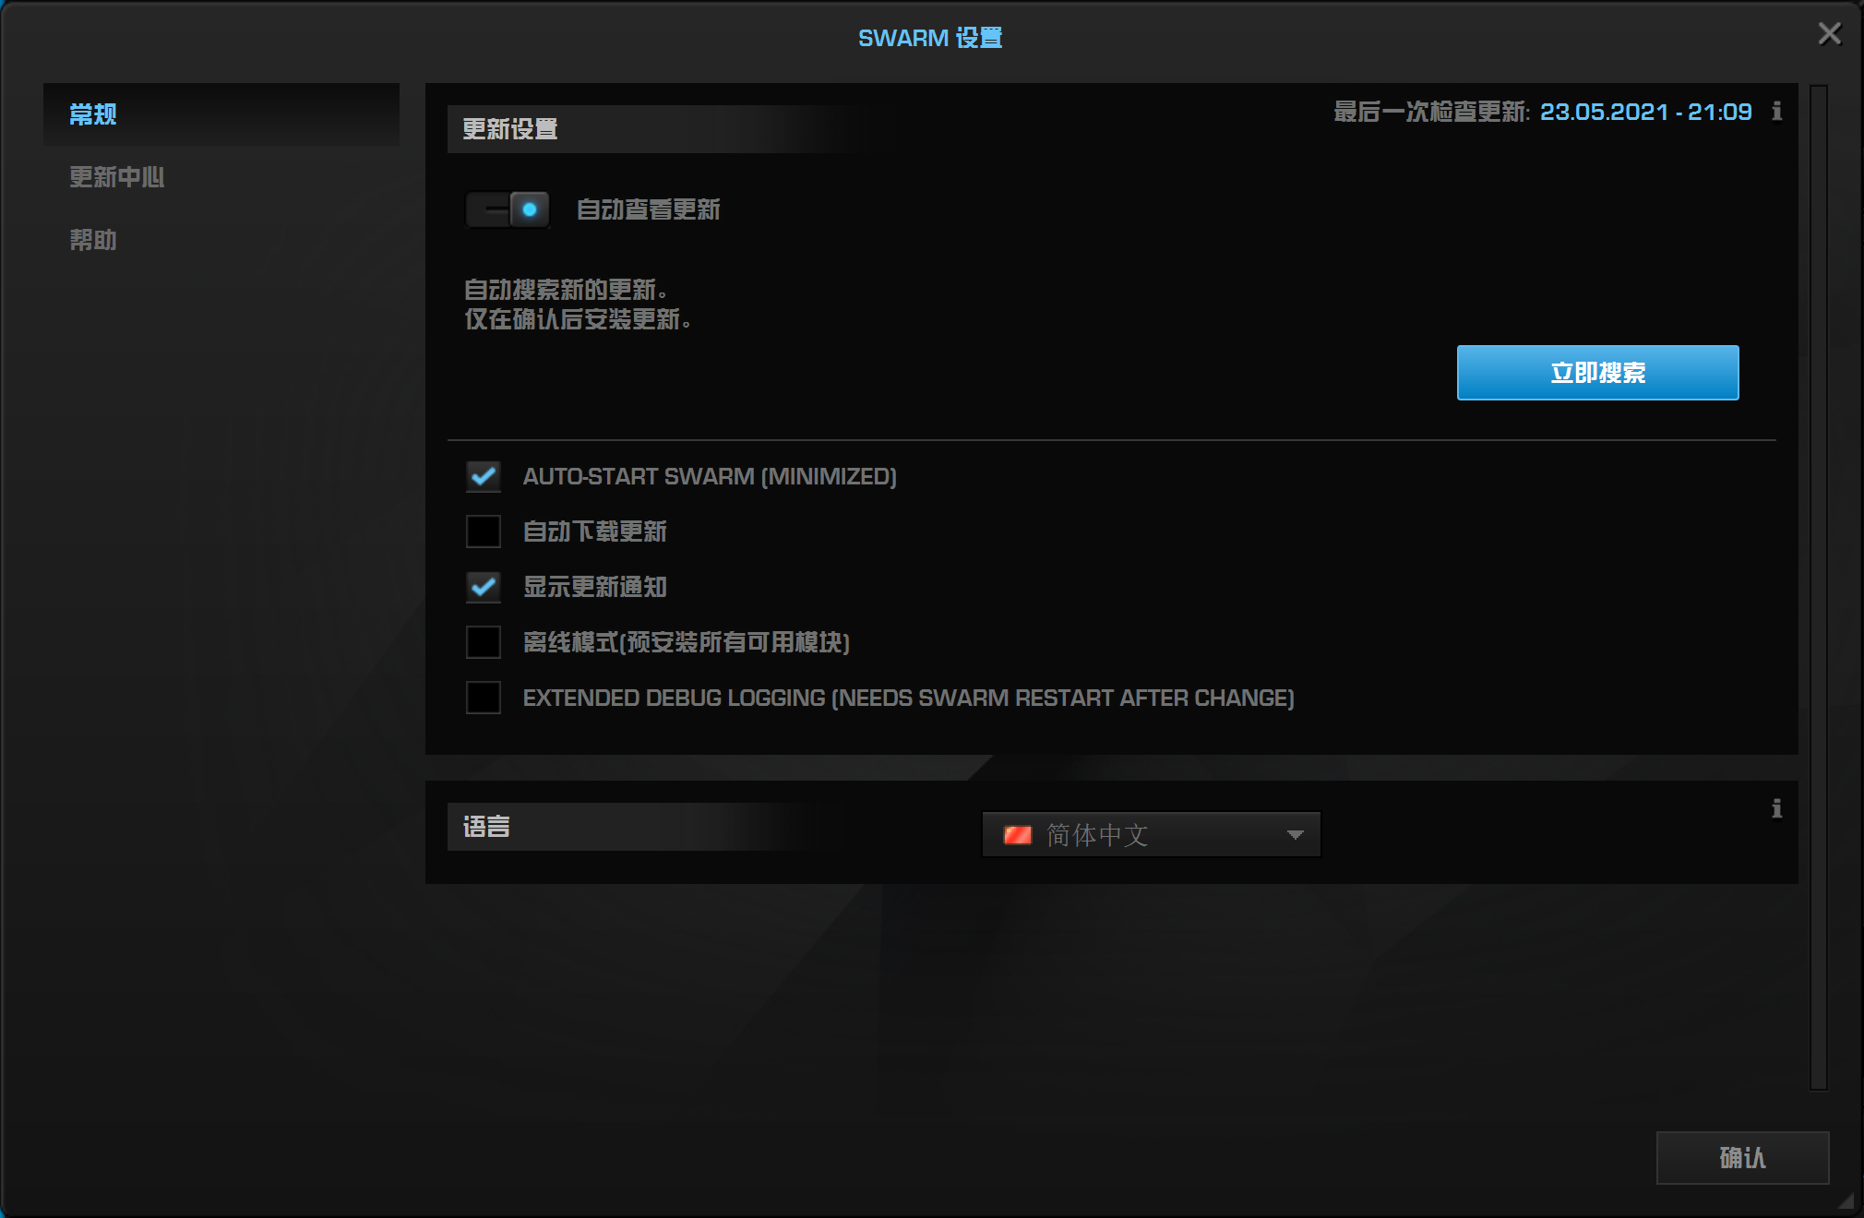Click the SWARM 设置 title text
This screenshot has width=1864, height=1218.
coord(930,38)
